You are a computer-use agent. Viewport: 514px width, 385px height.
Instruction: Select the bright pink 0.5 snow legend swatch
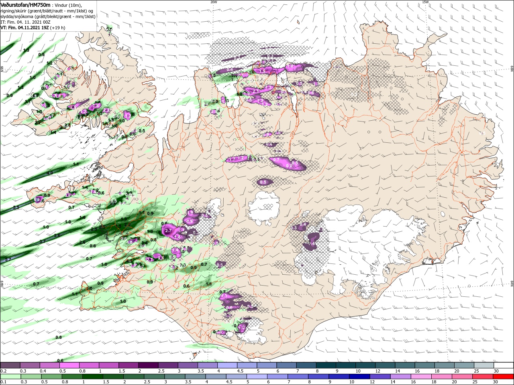(x=69, y=365)
